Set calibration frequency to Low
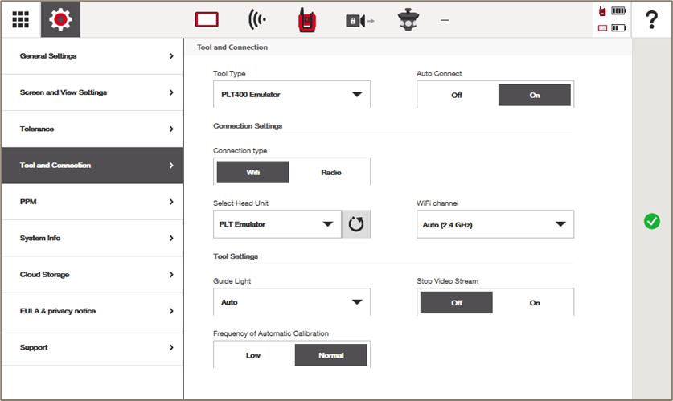This screenshot has height=401, width=673. 253,355
